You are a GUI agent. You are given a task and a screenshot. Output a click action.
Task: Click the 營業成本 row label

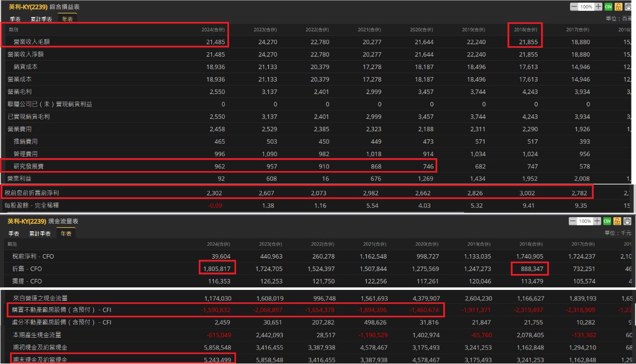click(x=20, y=79)
